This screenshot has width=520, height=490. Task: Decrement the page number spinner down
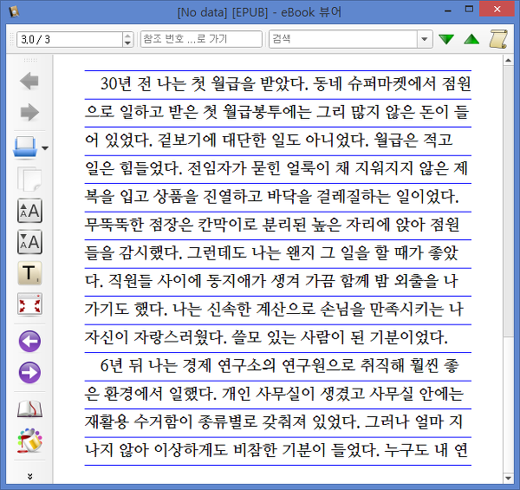[127, 43]
